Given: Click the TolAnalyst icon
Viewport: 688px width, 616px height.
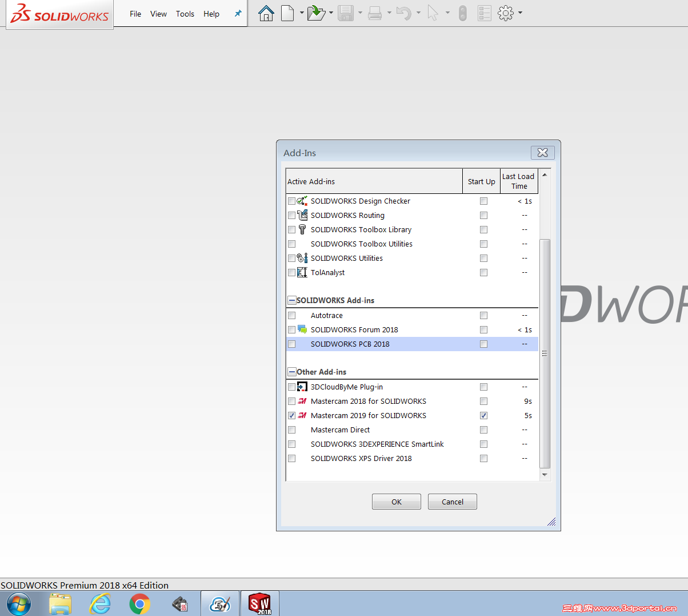Looking at the screenshot, I should click(x=302, y=272).
